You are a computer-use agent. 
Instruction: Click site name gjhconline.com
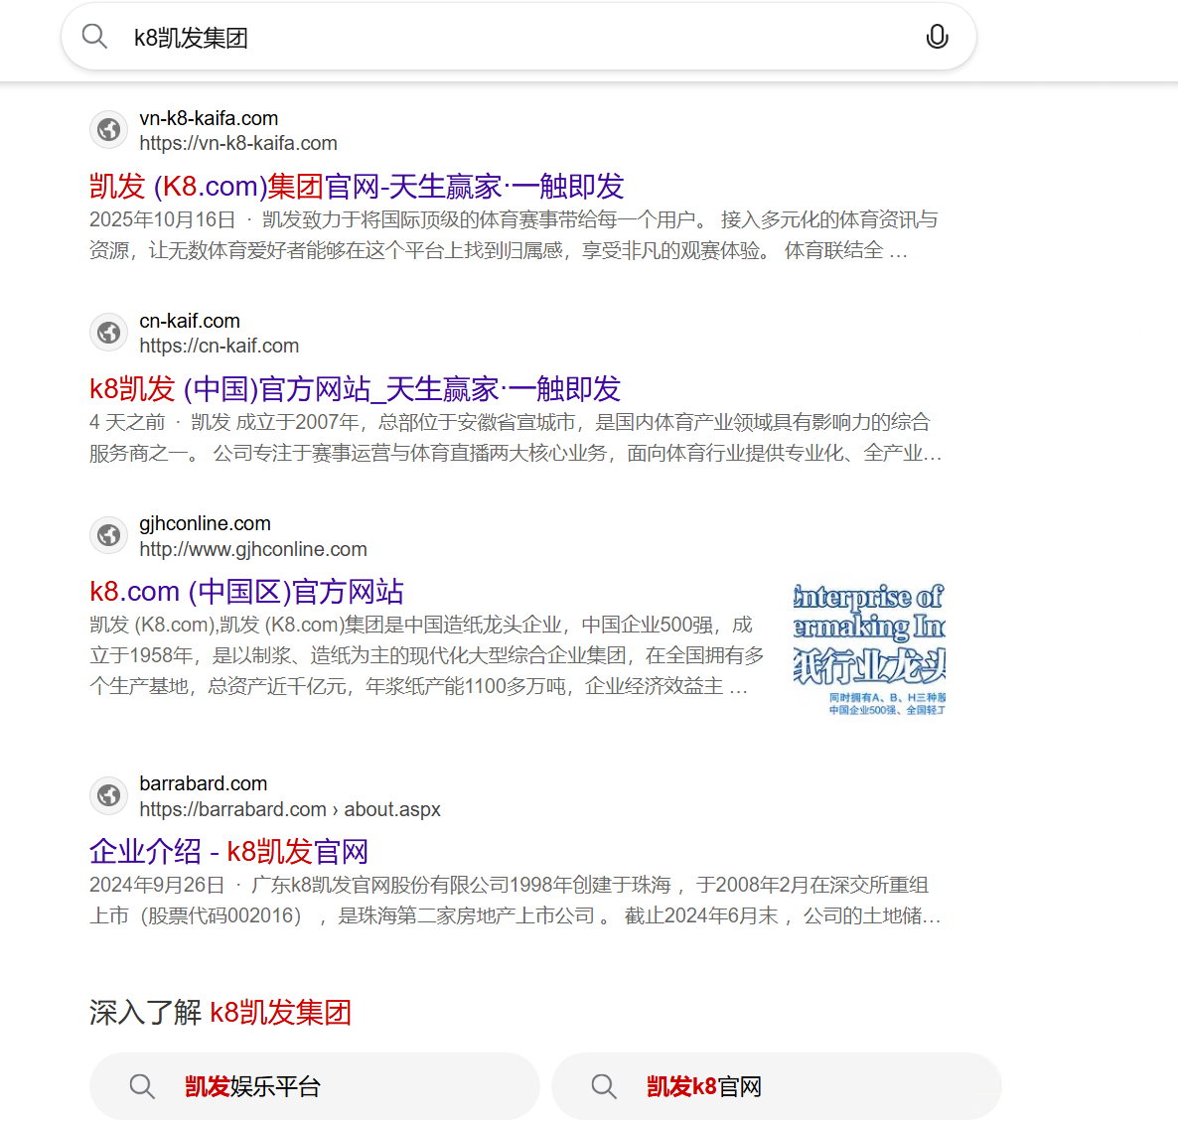(205, 524)
